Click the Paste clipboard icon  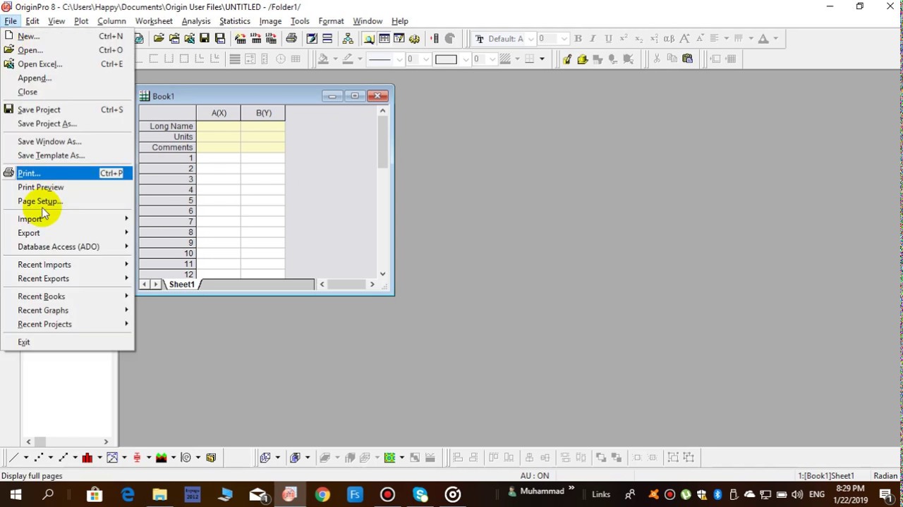point(687,59)
